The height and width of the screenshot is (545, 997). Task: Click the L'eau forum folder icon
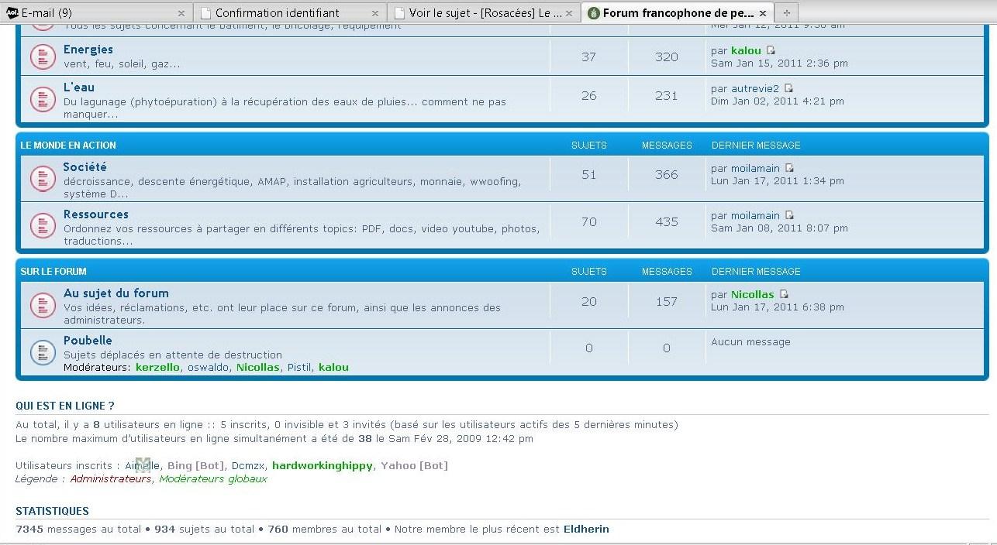click(x=42, y=99)
